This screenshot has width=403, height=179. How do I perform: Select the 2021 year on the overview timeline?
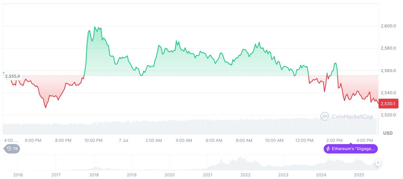pyautogui.click(x=208, y=175)
